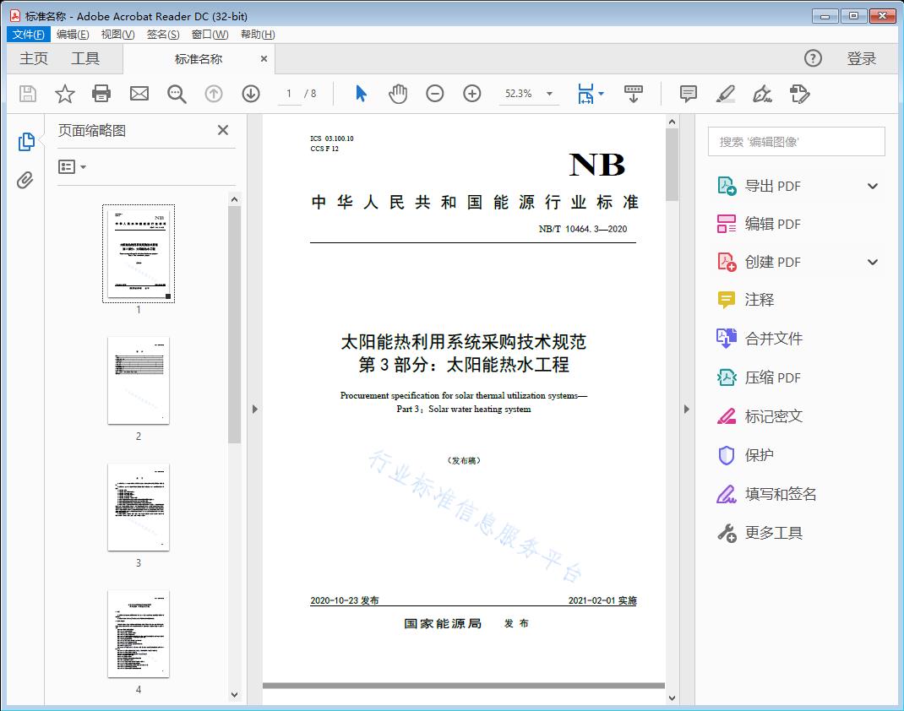Select page 3 thumbnail in the sidebar
Image resolution: width=904 pixels, height=711 pixels.
[138, 507]
